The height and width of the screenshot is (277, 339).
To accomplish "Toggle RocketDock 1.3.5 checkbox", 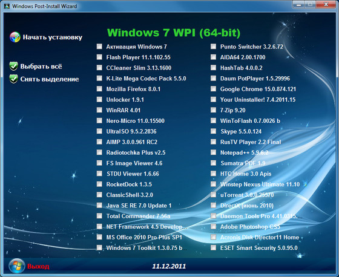I will click(x=99, y=184).
